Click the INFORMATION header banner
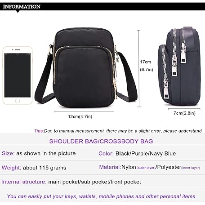The height and width of the screenshot is (205, 205). coord(102,7)
